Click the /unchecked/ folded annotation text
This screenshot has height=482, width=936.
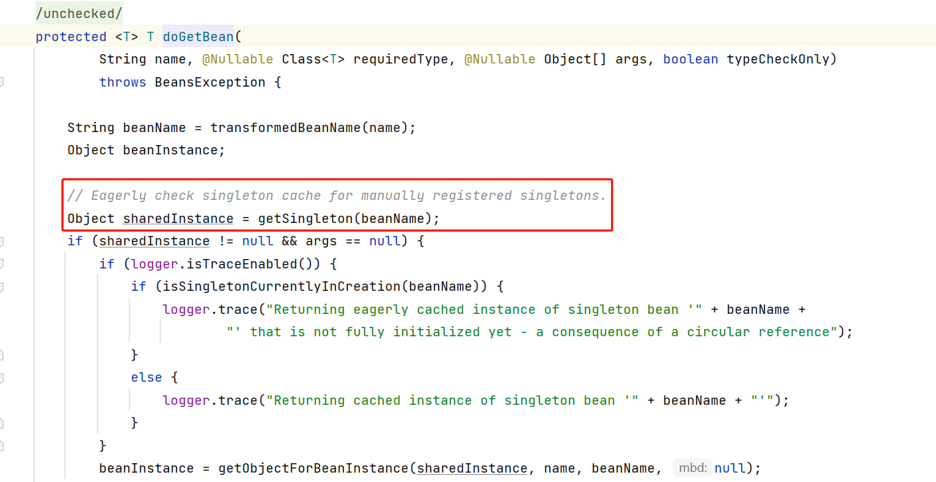79,14
